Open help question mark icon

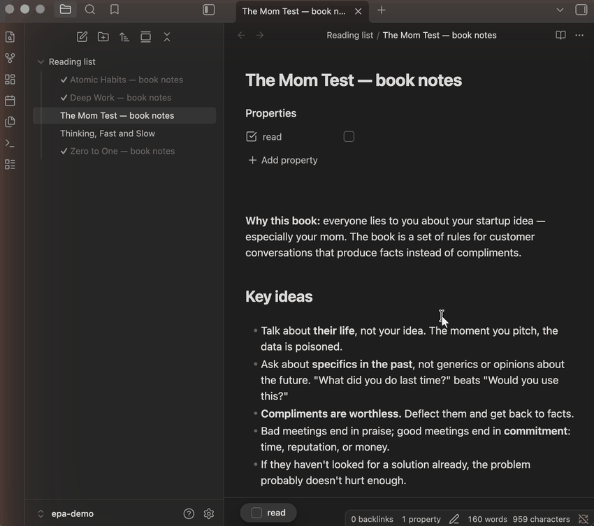click(x=189, y=513)
